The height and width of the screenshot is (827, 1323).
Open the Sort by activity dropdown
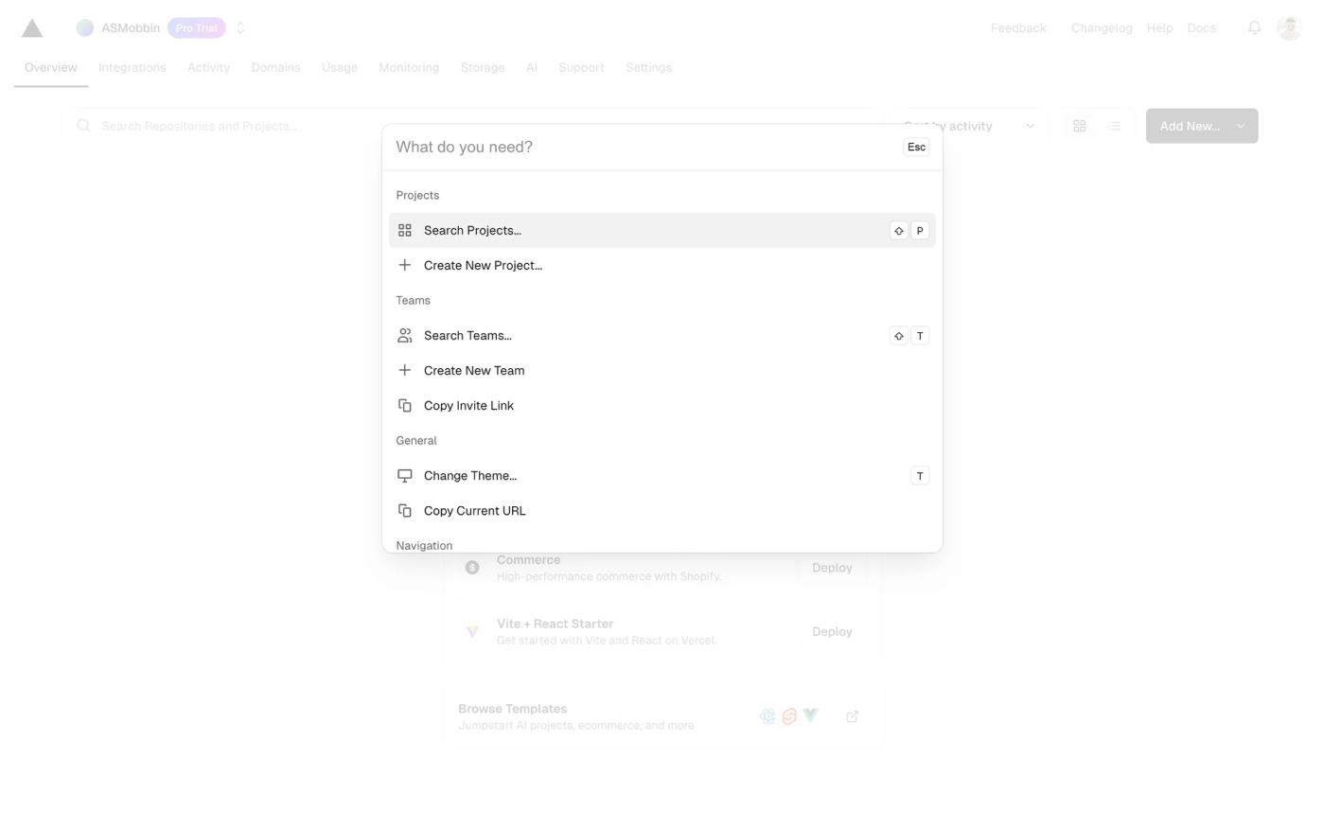click(x=969, y=126)
